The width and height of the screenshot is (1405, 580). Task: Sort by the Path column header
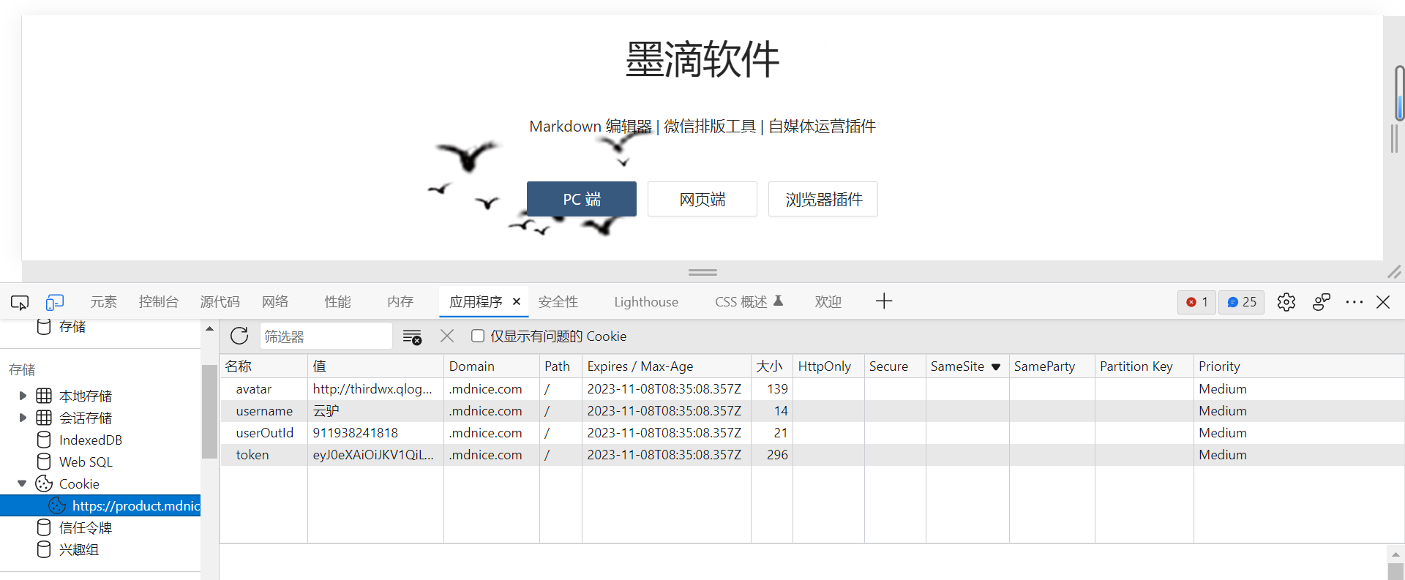[x=561, y=366]
